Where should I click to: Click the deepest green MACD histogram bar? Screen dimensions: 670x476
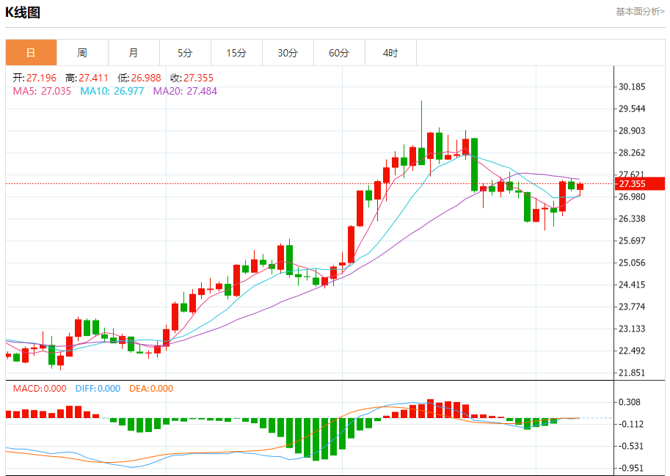click(316, 439)
